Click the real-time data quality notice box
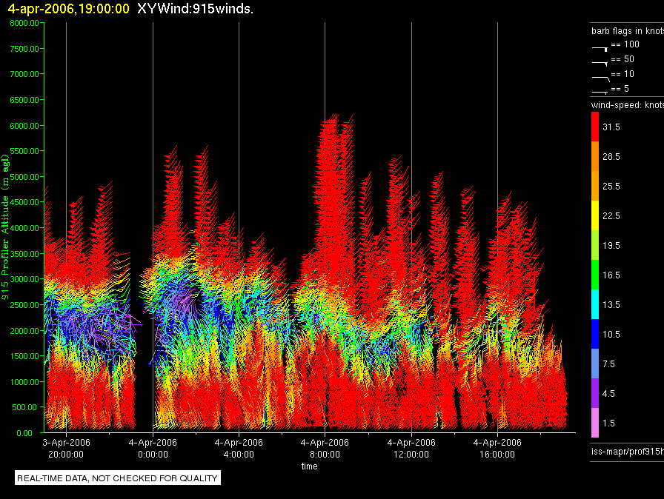Screen dimensions: 664x499 point(117,478)
